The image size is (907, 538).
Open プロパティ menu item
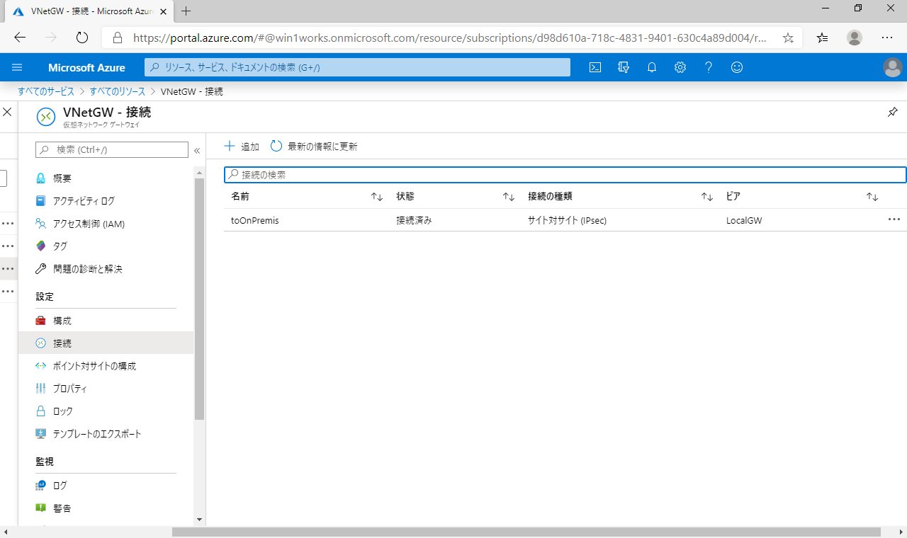pyautogui.click(x=106, y=389)
